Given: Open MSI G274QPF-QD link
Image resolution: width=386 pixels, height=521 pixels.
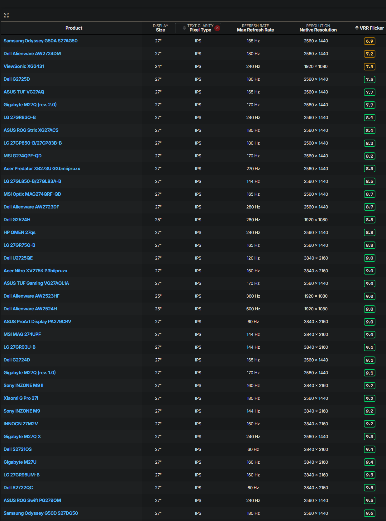Looking at the screenshot, I should pyautogui.click(x=22, y=156).
